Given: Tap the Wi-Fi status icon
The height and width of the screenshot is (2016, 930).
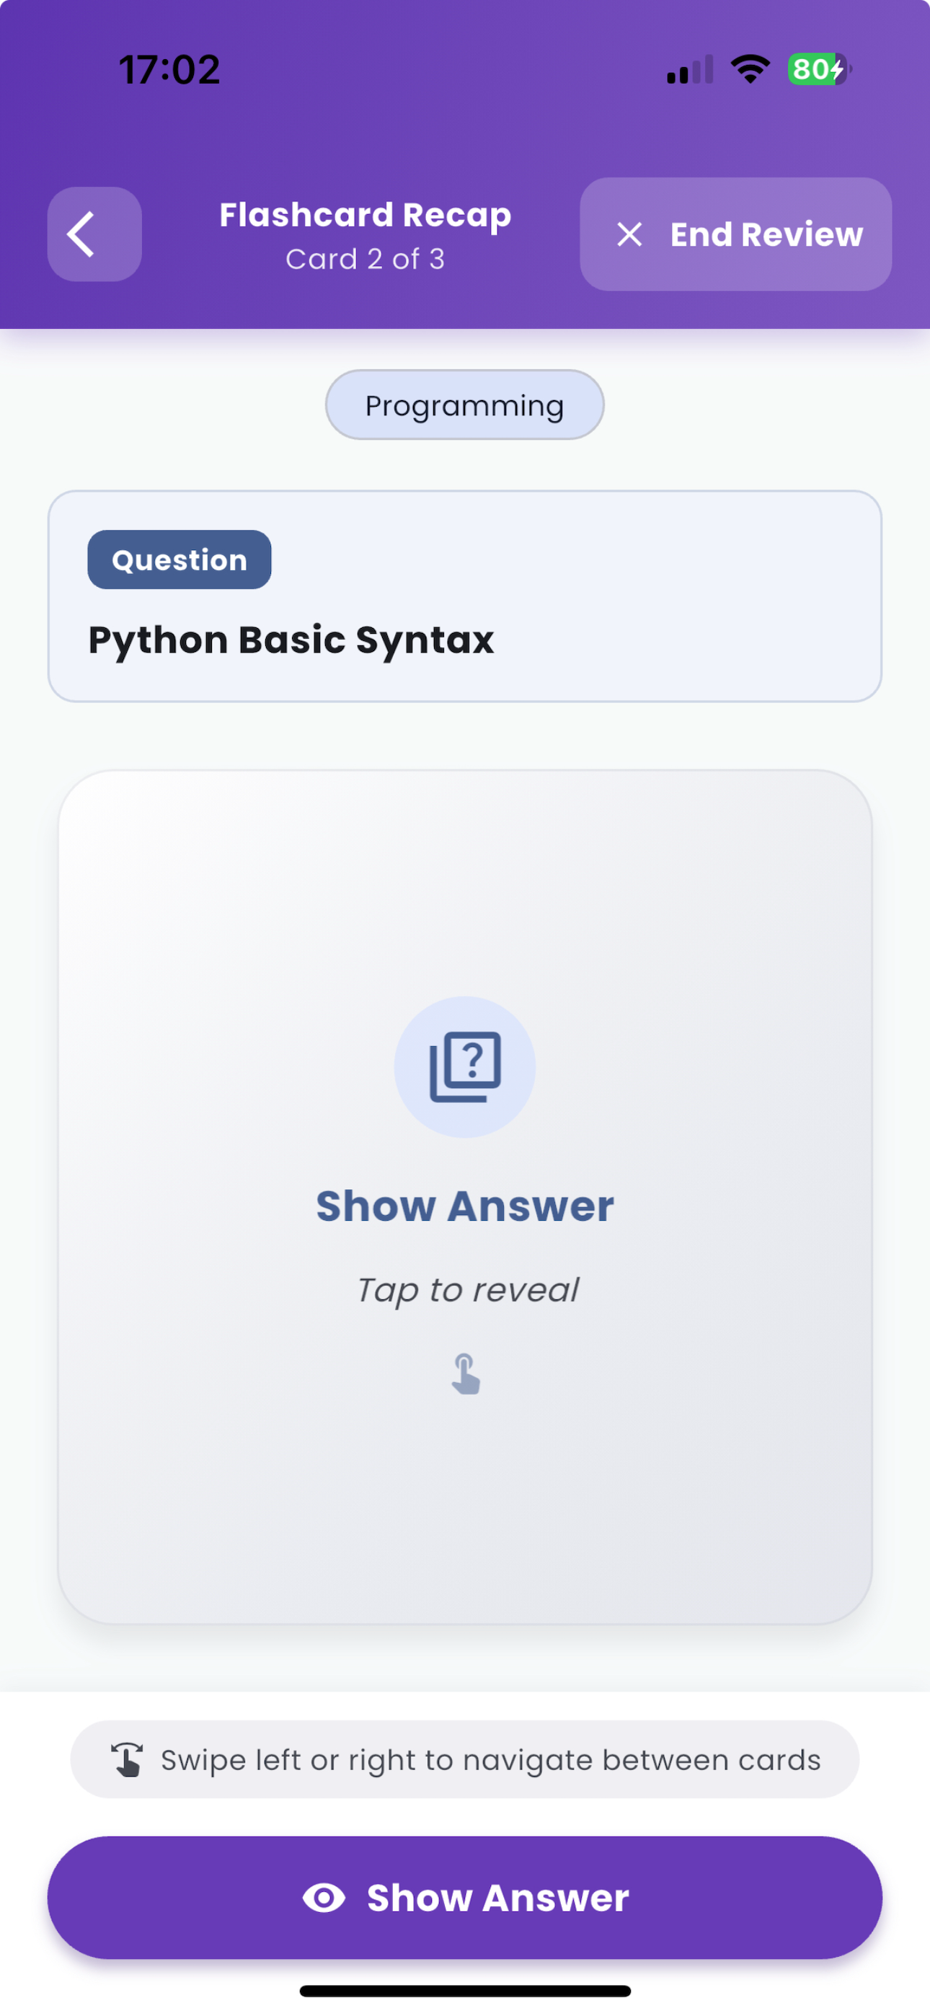Looking at the screenshot, I should [750, 69].
